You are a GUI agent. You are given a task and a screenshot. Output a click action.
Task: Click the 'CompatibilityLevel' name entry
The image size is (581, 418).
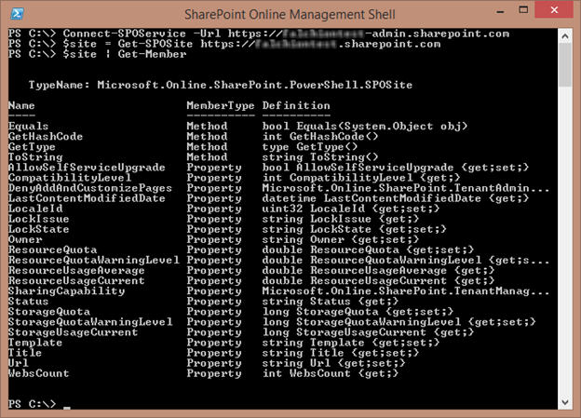click(x=70, y=178)
